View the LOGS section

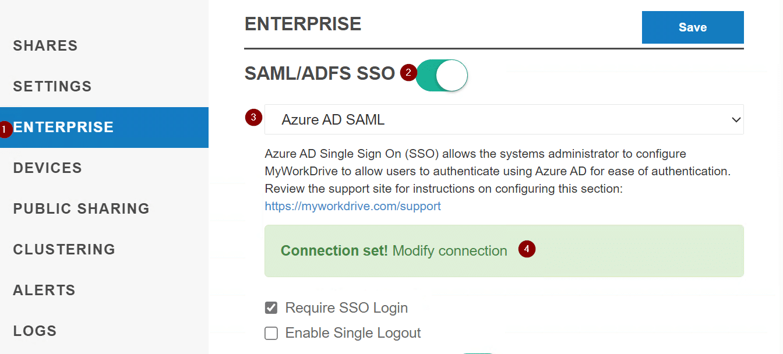35,331
